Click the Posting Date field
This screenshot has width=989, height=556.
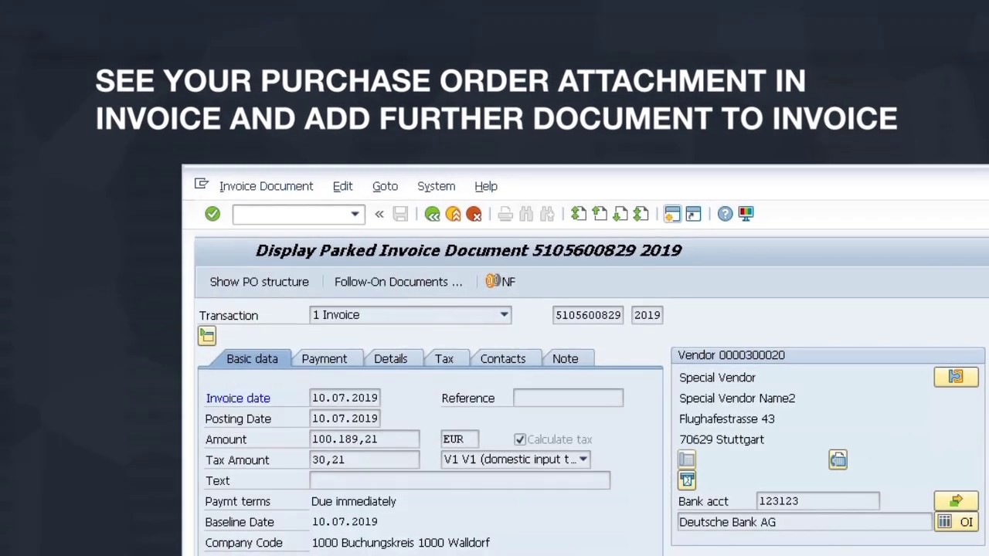tap(344, 419)
